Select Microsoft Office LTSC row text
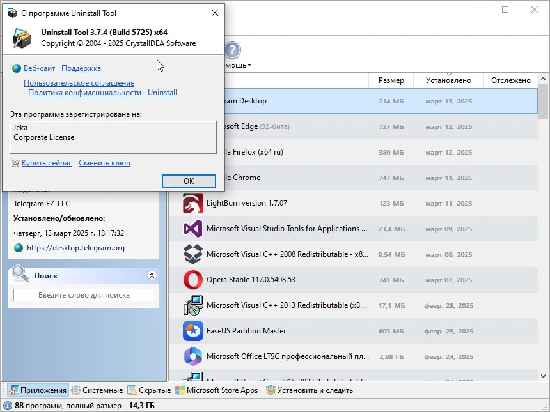This screenshot has height=412, width=550. tap(288, 356)
